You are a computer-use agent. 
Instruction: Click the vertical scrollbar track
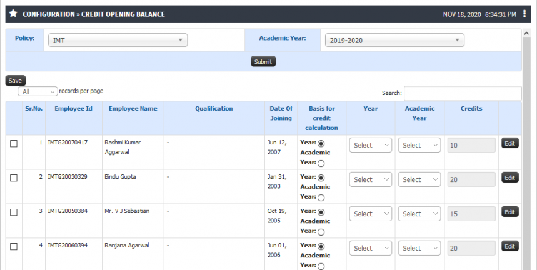coord(526,154)
